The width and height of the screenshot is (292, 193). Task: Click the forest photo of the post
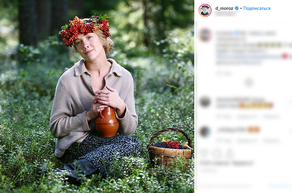(x=97, y=96)
